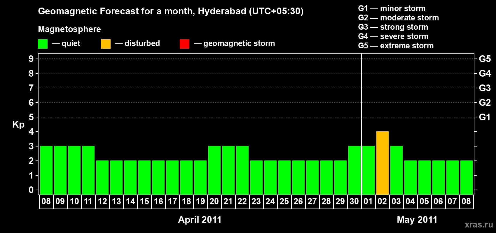Click date cell 02 under May
This screenshot has height=233, width=496.
[383, 202]
